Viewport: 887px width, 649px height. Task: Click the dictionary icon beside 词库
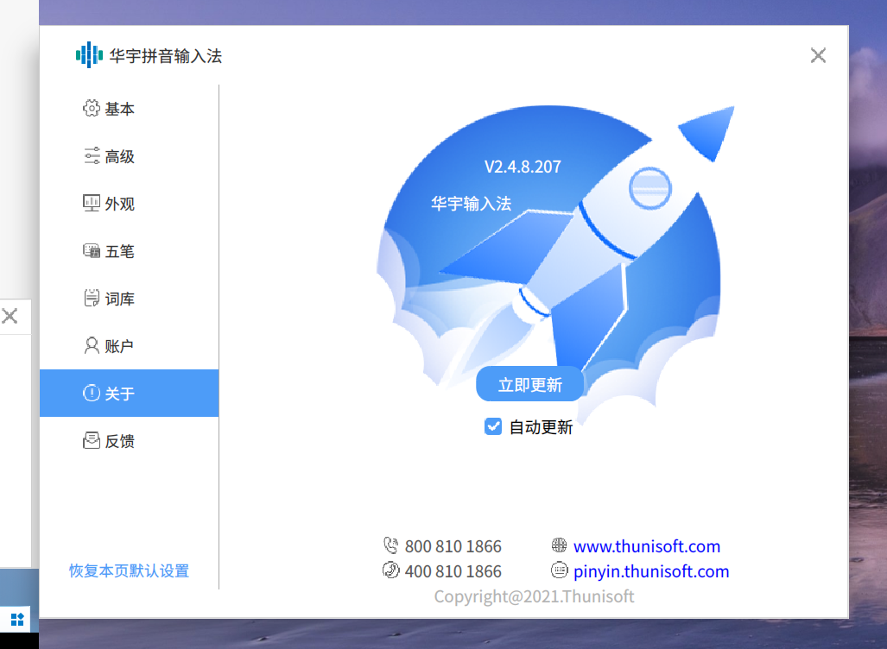click(91, 298)
